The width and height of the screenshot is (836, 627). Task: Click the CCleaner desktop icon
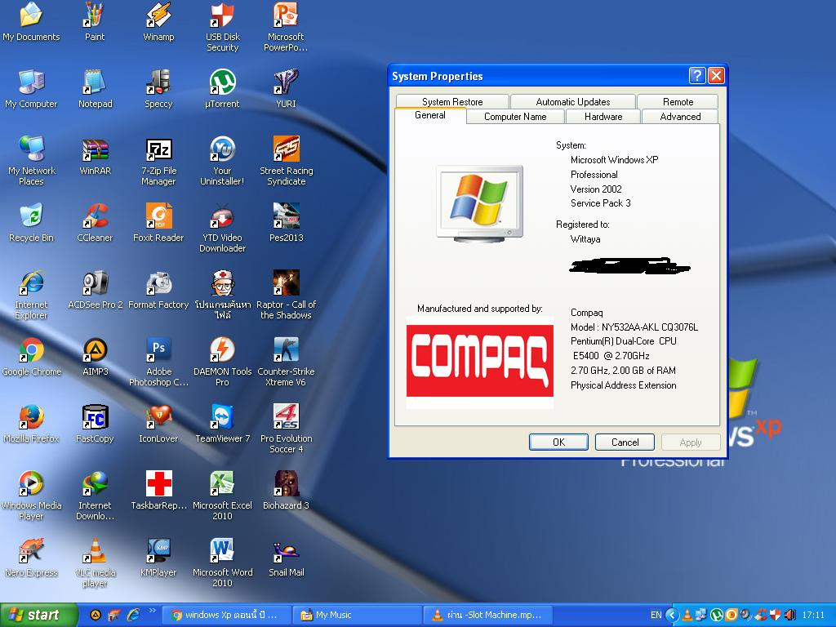[x=95, y=217]
